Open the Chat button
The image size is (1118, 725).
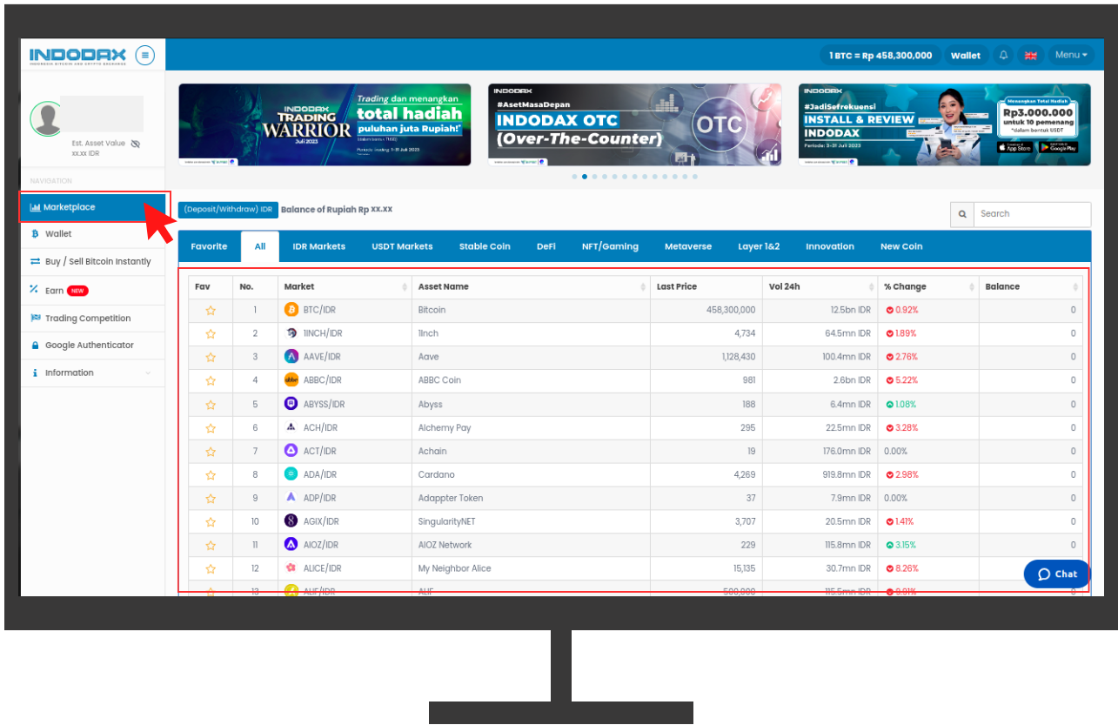click(x=1057, y=574)
